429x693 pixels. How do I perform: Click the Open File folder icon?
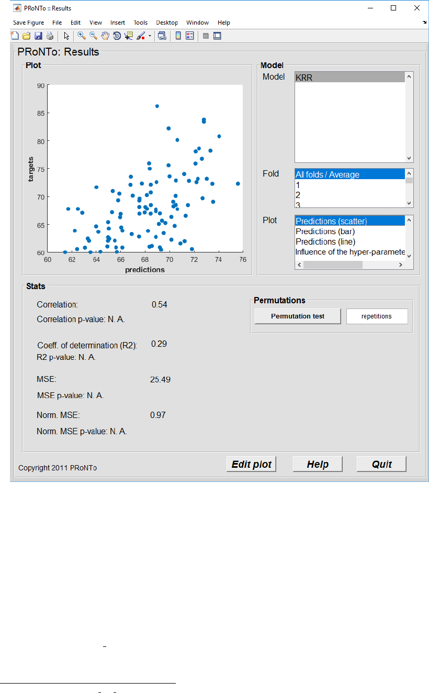26,36
